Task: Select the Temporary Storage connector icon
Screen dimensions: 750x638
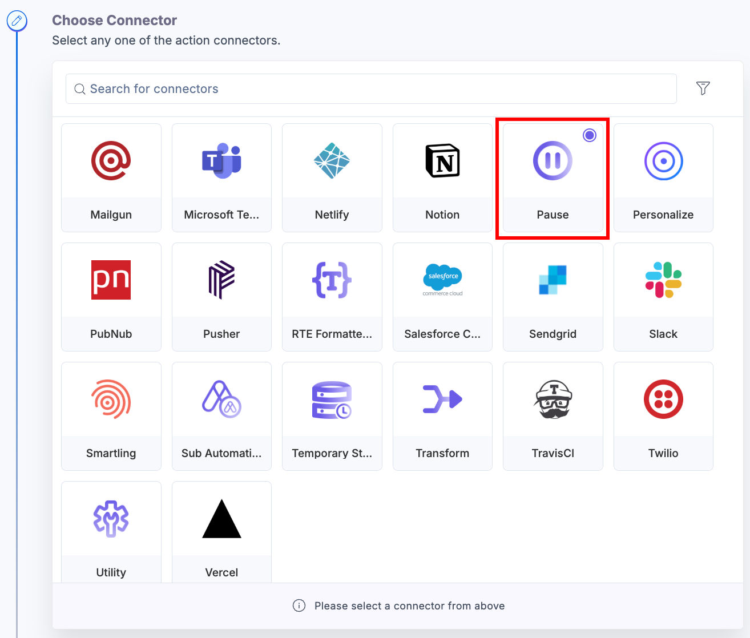Action: point(332,399)
